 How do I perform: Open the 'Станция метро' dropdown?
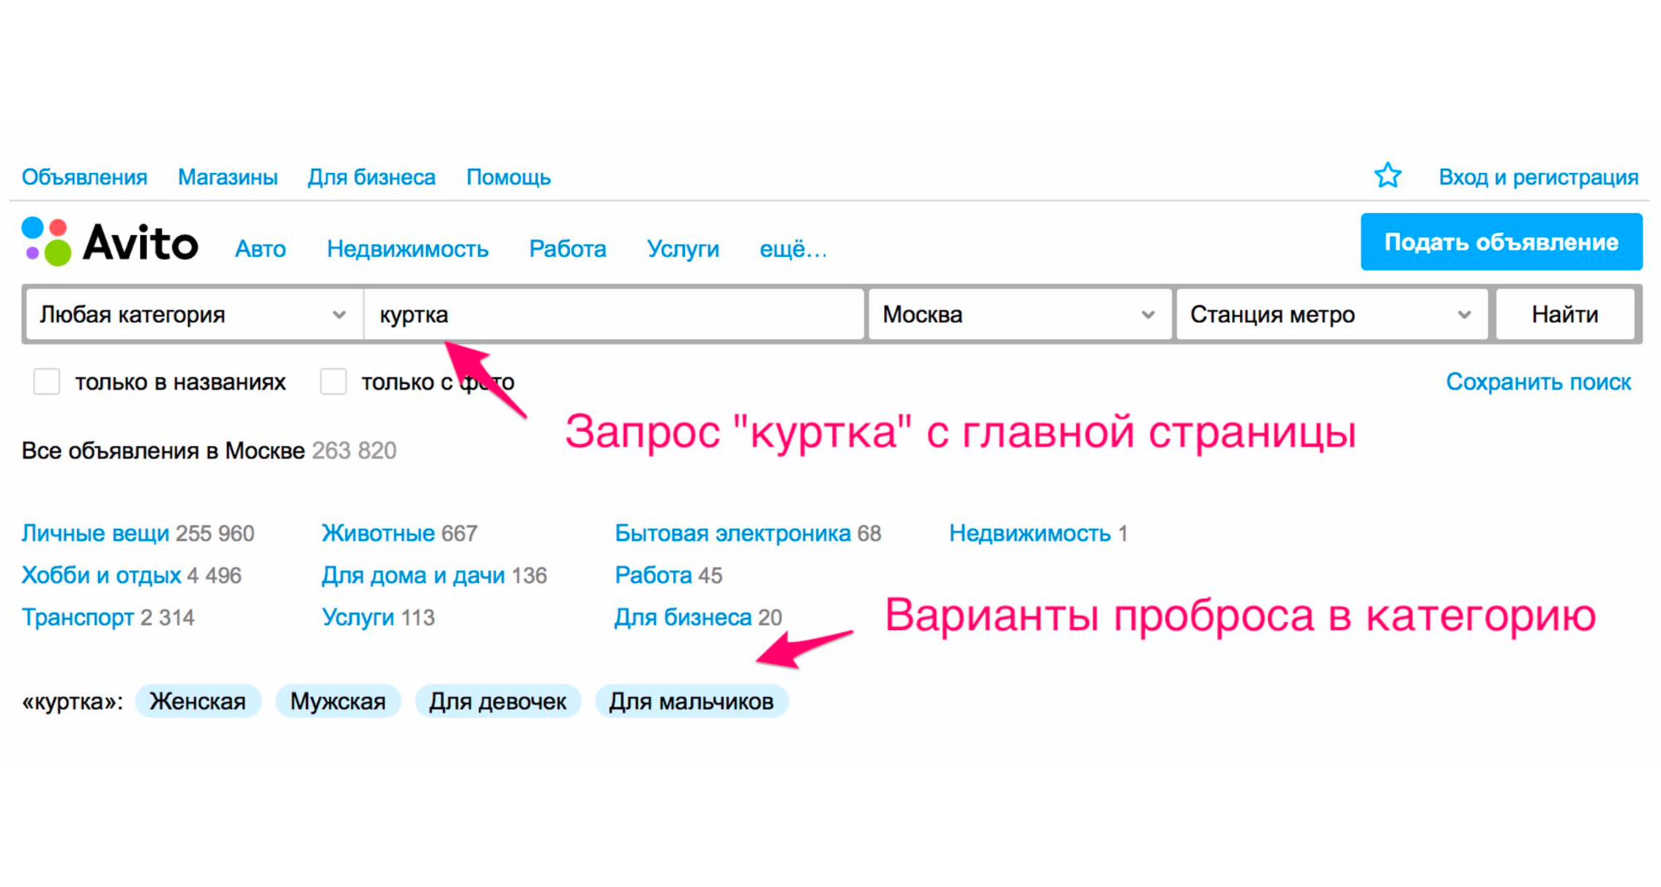pyautogui.click(x=1330, y=315)
